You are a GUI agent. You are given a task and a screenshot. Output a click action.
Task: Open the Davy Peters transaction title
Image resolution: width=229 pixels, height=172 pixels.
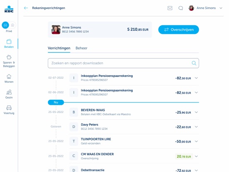[90, 125]
